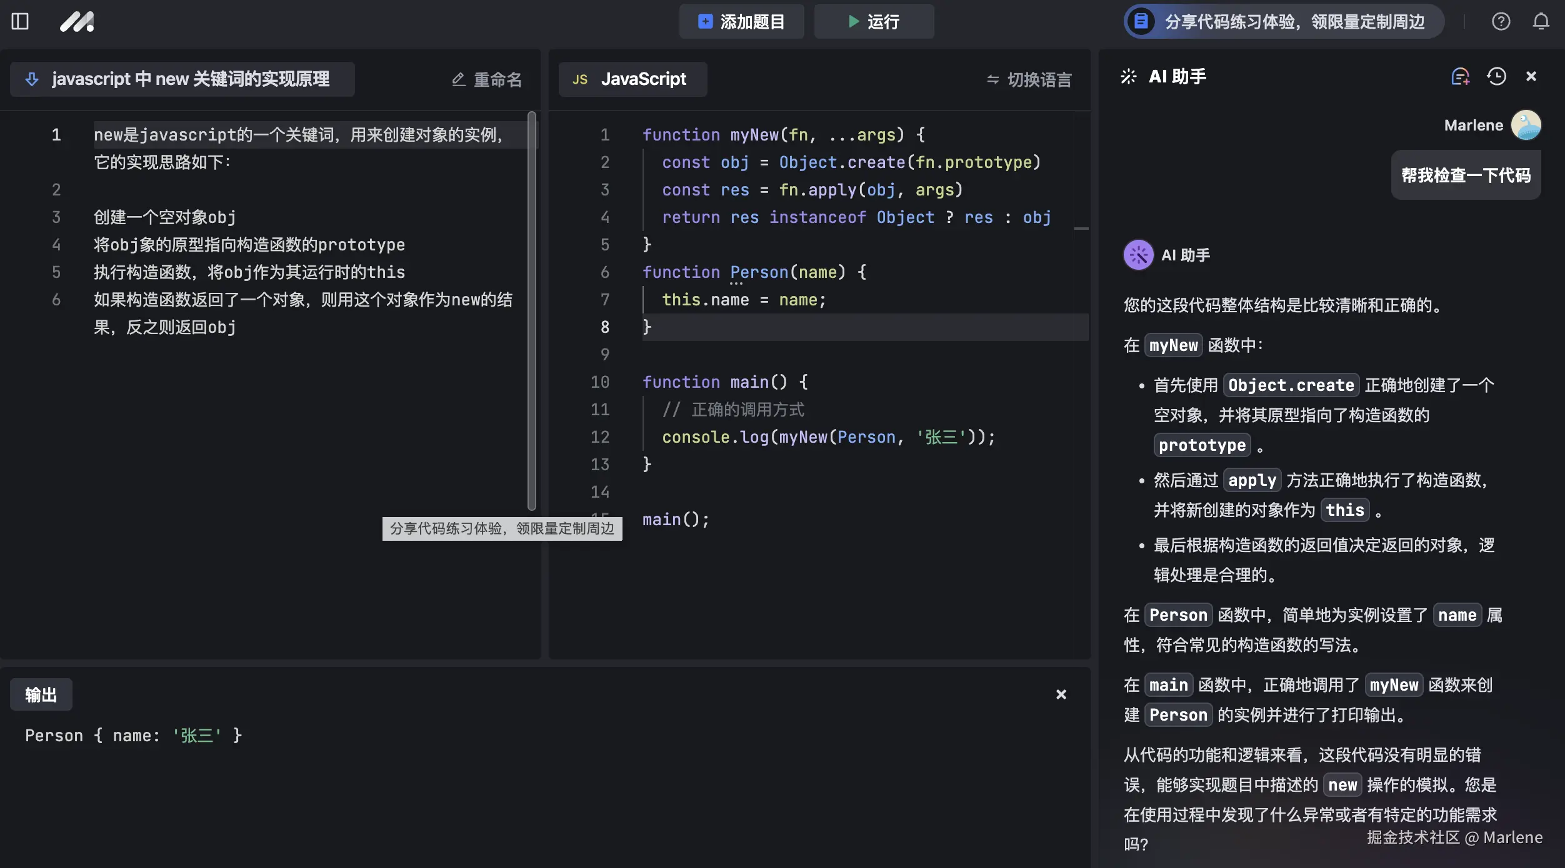Click the 帮我检查一下代码 suggestion button
Viewport: 1565px width, 868px height.
tap(1466, 175)
